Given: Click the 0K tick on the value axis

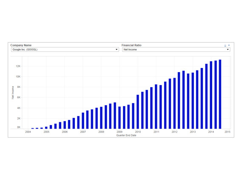Looking at the screenshot, I should (19, 127).
